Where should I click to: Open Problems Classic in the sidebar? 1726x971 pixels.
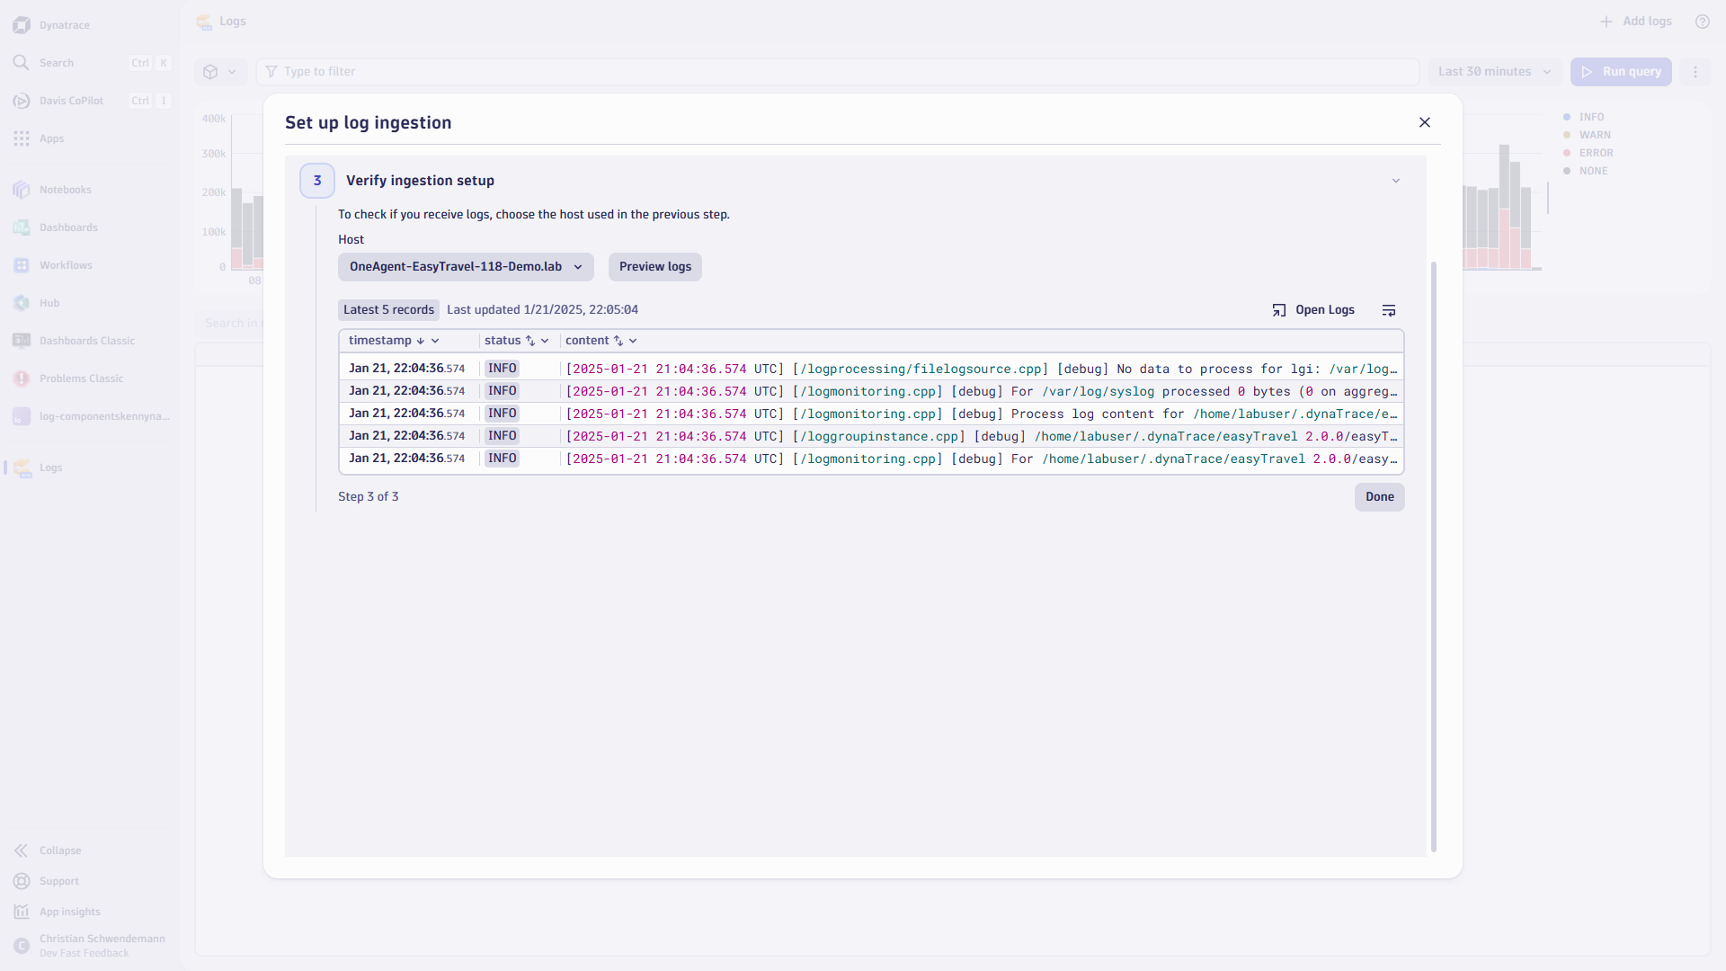(x=22, y=379)
